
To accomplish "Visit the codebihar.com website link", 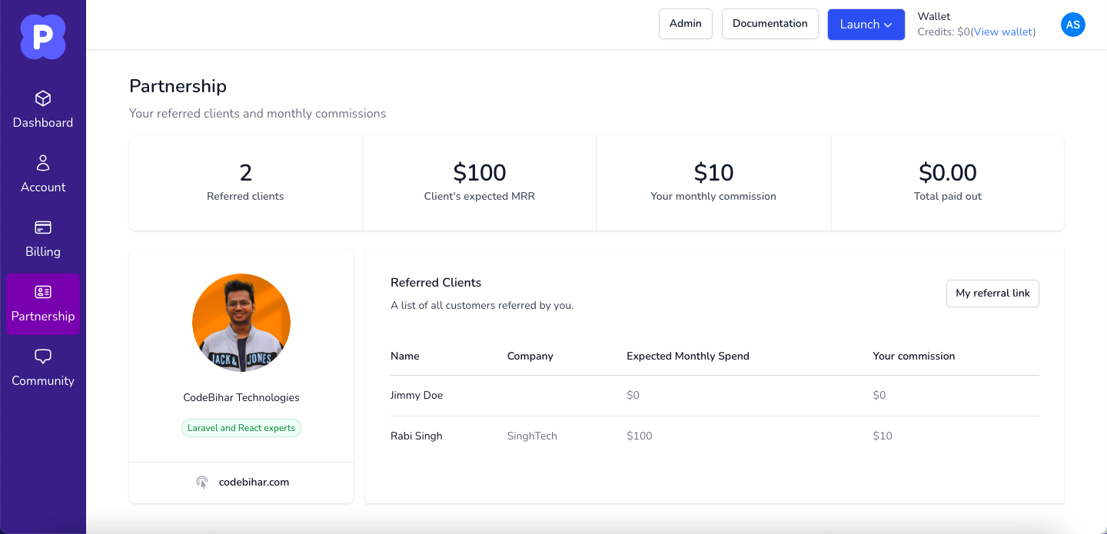I will pyautogui.click(x=254, y=482).
